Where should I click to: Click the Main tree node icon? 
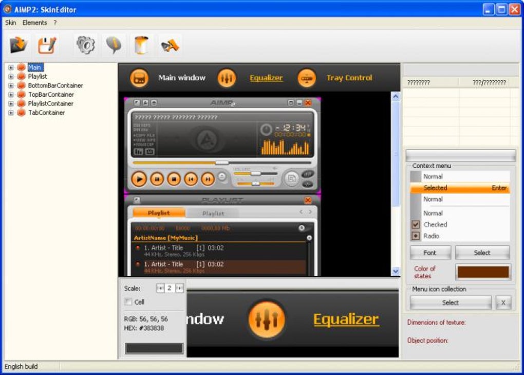click(x=22, y=67)
